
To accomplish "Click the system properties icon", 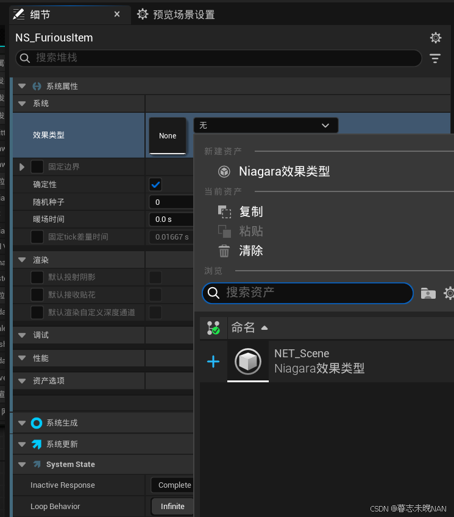I will click(37, 87).
